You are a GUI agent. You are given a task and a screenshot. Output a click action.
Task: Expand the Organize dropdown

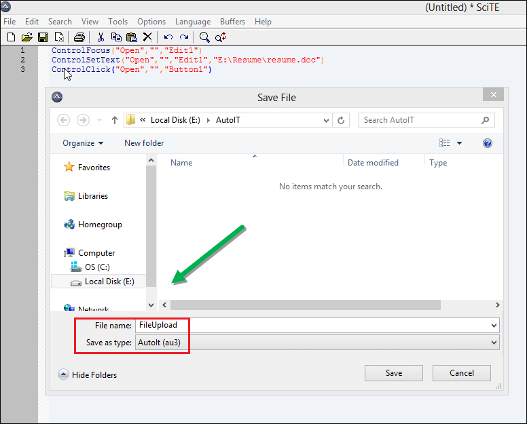83,143
